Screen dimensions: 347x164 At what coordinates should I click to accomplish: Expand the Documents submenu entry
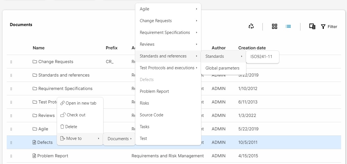point(119,139)
